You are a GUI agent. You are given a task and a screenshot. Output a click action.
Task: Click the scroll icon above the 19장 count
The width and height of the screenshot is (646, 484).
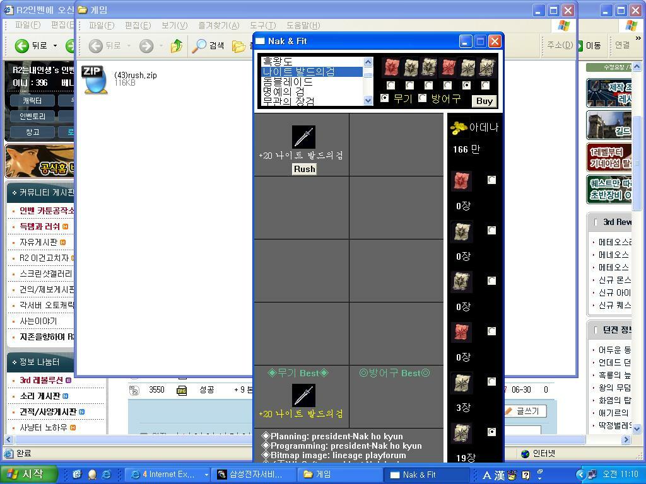point(461,434)
